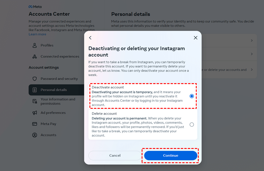264x171 pixels.
Task: Go back using the dialog back arrow
Action: 90,38
